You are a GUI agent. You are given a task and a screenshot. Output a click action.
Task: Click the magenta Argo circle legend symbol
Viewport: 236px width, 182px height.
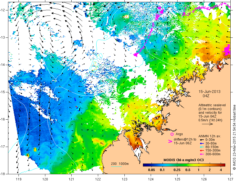pyautogui.click(x=172, y=134)
